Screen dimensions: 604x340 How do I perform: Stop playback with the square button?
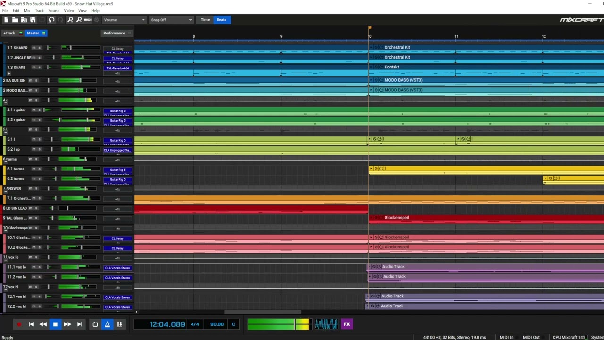click(x=55, y=324)
